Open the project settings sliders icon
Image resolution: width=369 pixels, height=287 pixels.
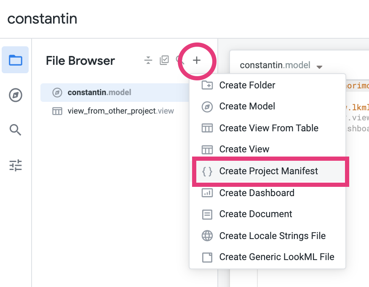16,165
